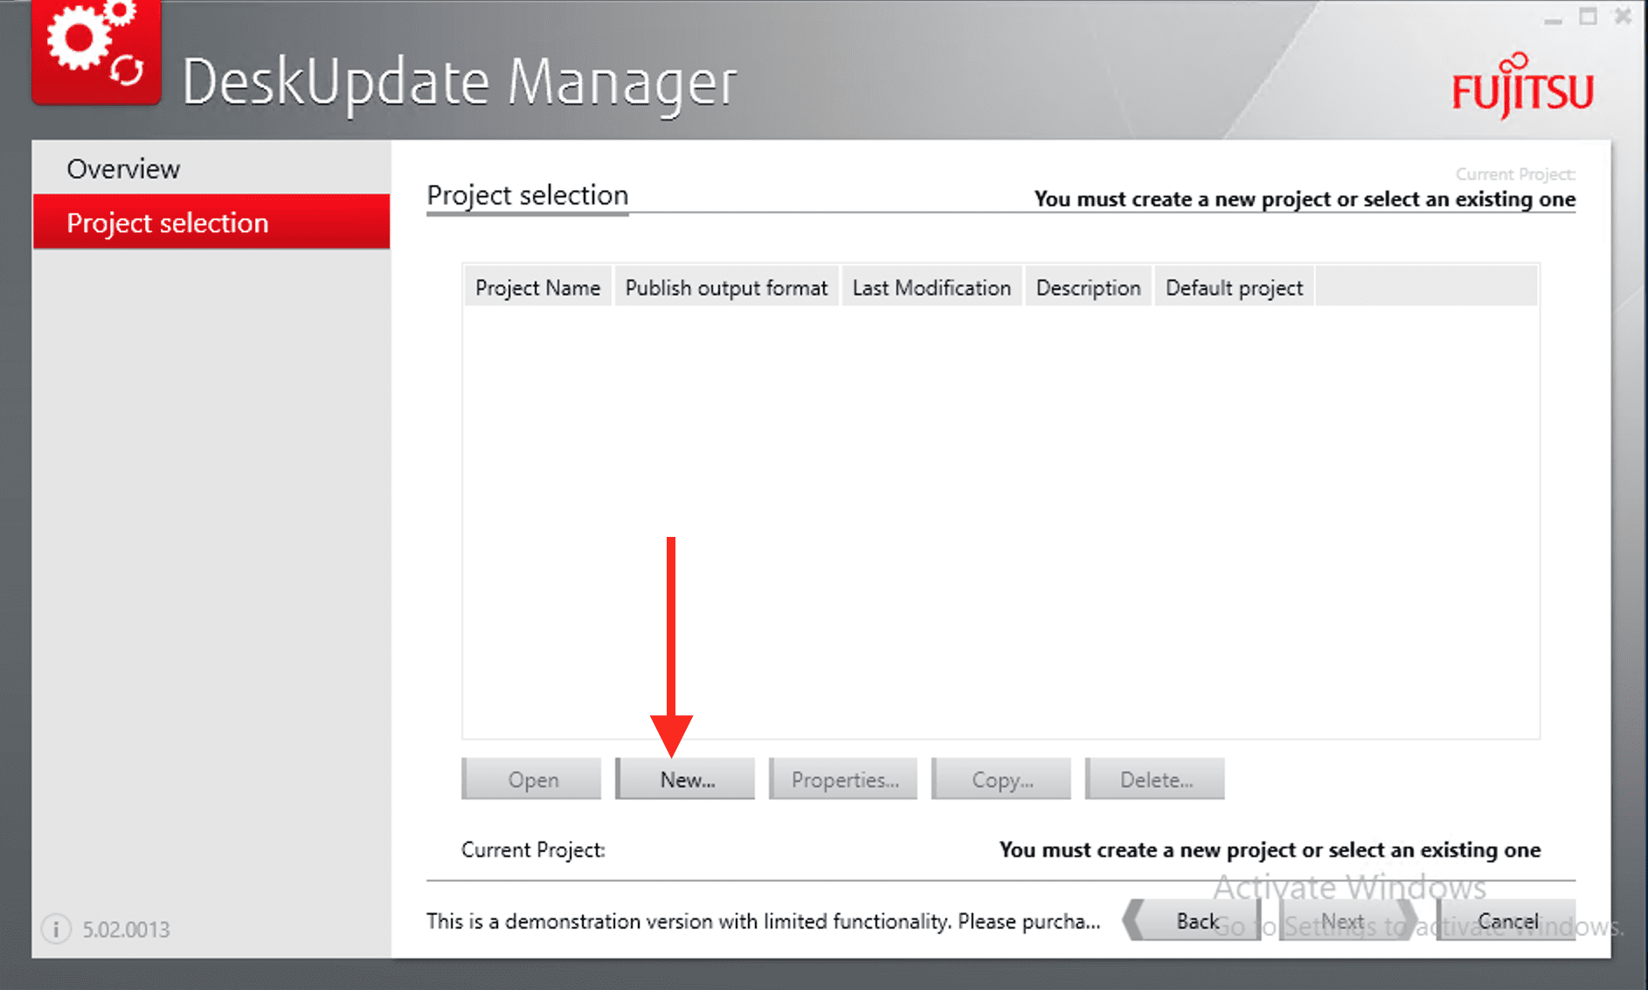
Task: Click the DeskUpdate Manager gear logo
Action: coord(96,51)
